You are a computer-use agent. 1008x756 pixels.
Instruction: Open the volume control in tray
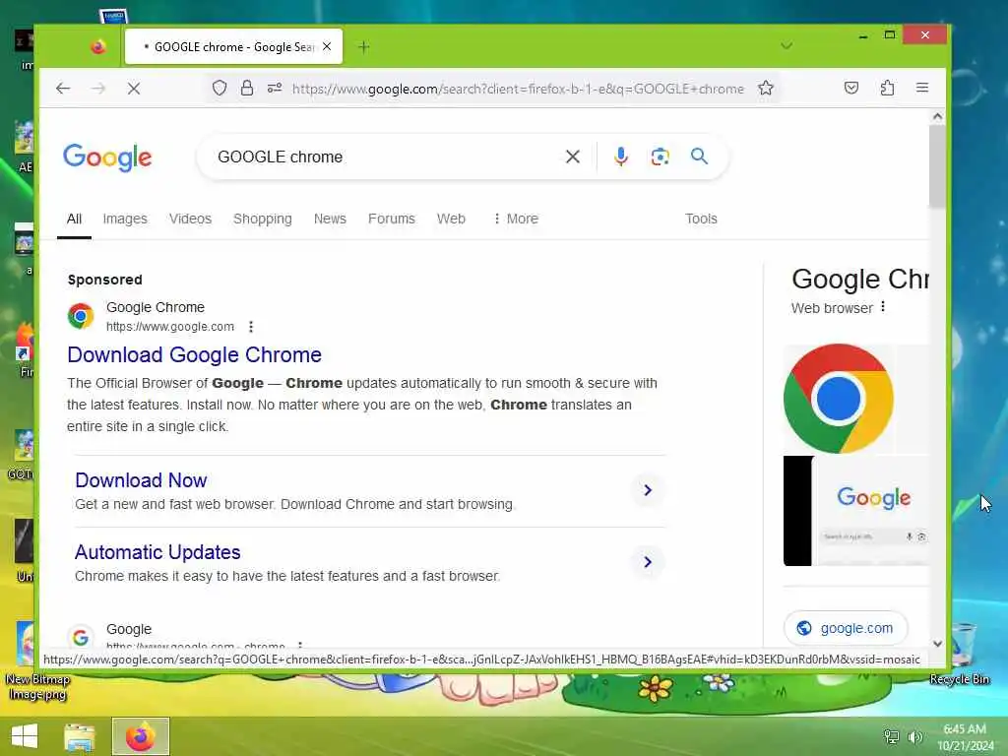[x=914, y=736]
